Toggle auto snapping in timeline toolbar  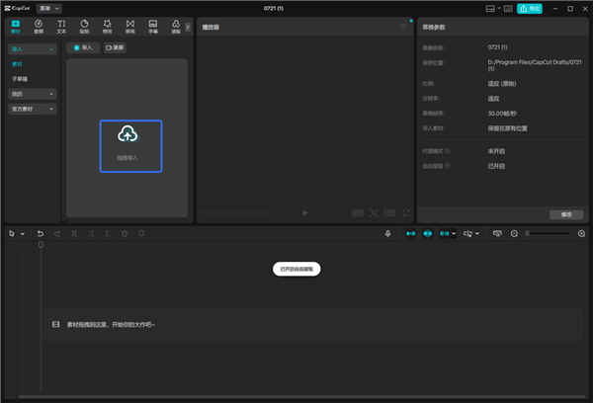pyautogui.click(x=427, y=233)
